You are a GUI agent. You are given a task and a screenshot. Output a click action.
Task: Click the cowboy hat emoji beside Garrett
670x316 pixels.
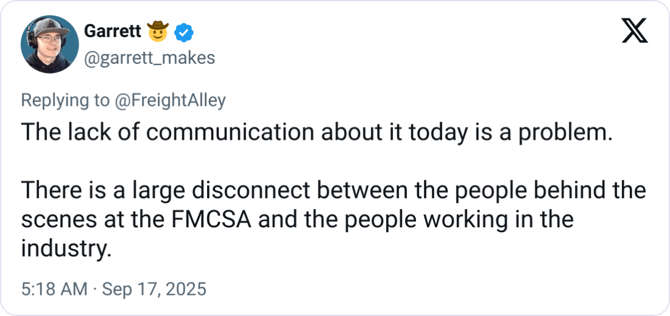click(158, 31)
